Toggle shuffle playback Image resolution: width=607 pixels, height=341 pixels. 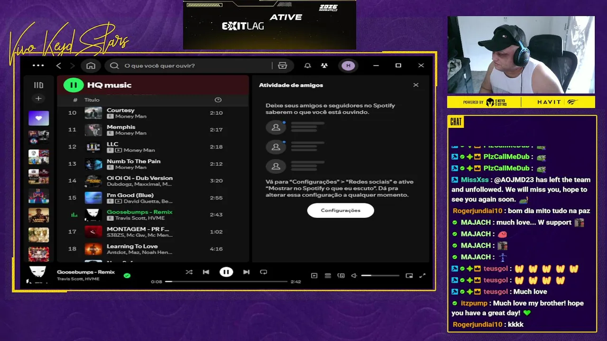pyautogui.click(x=189, y=272)
